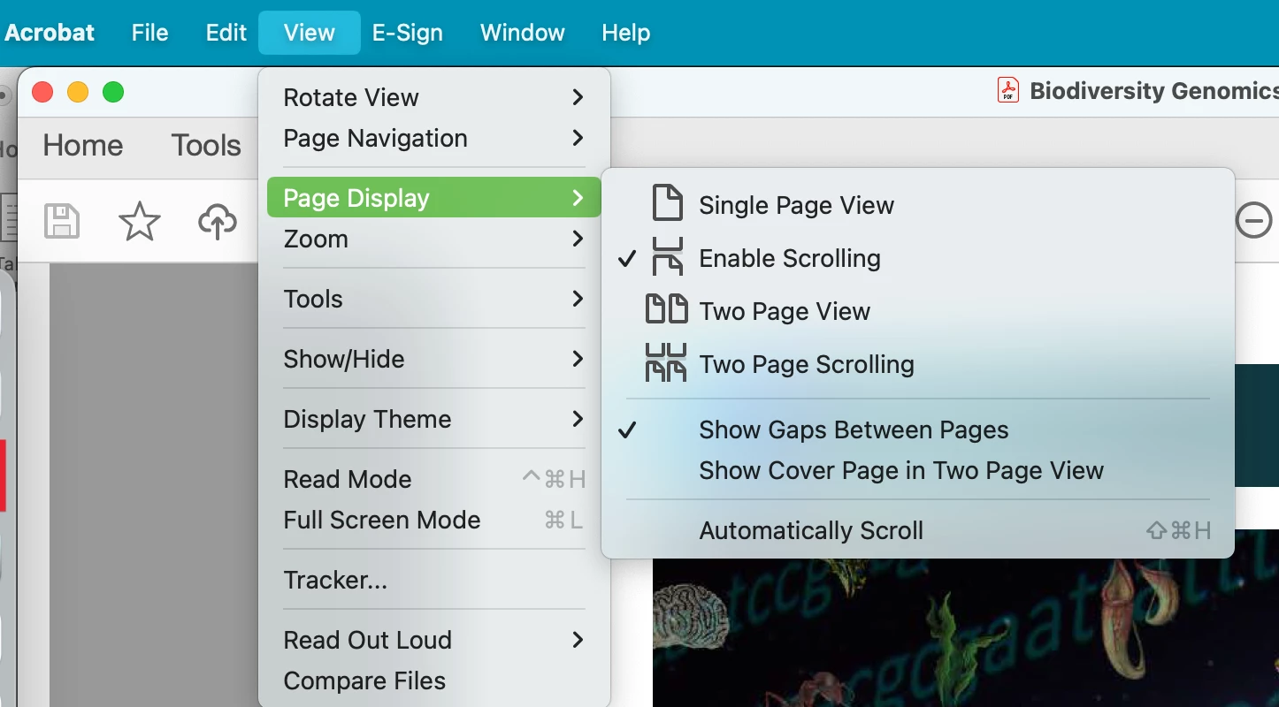Screen dimensions: 1279x707
Task: Open the Help menu
Action: [625, 33]
